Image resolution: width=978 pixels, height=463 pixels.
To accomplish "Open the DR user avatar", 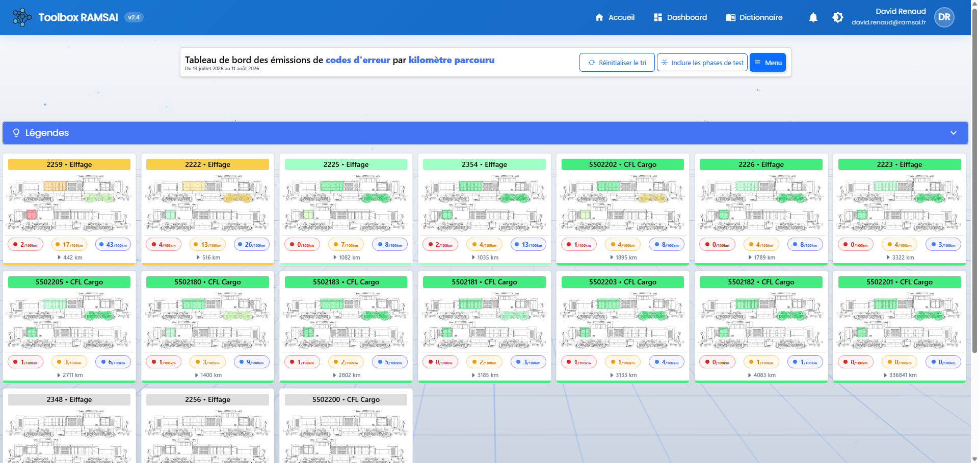I will [x=944, y=17].
